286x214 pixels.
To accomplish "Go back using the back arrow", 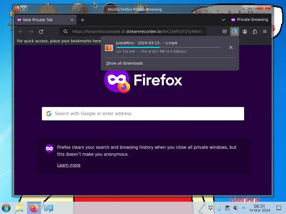I will [21, 32].
